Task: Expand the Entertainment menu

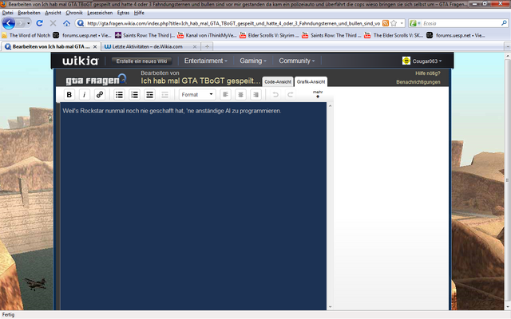Action: pyautogui.click(x=206, y=61)
